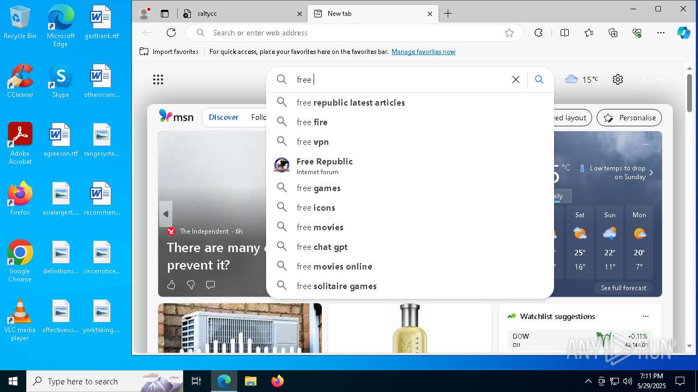Viewport: 698px width, 392px height.
Task: Open the Edge profile icon
Action: (x=145, y=14)
